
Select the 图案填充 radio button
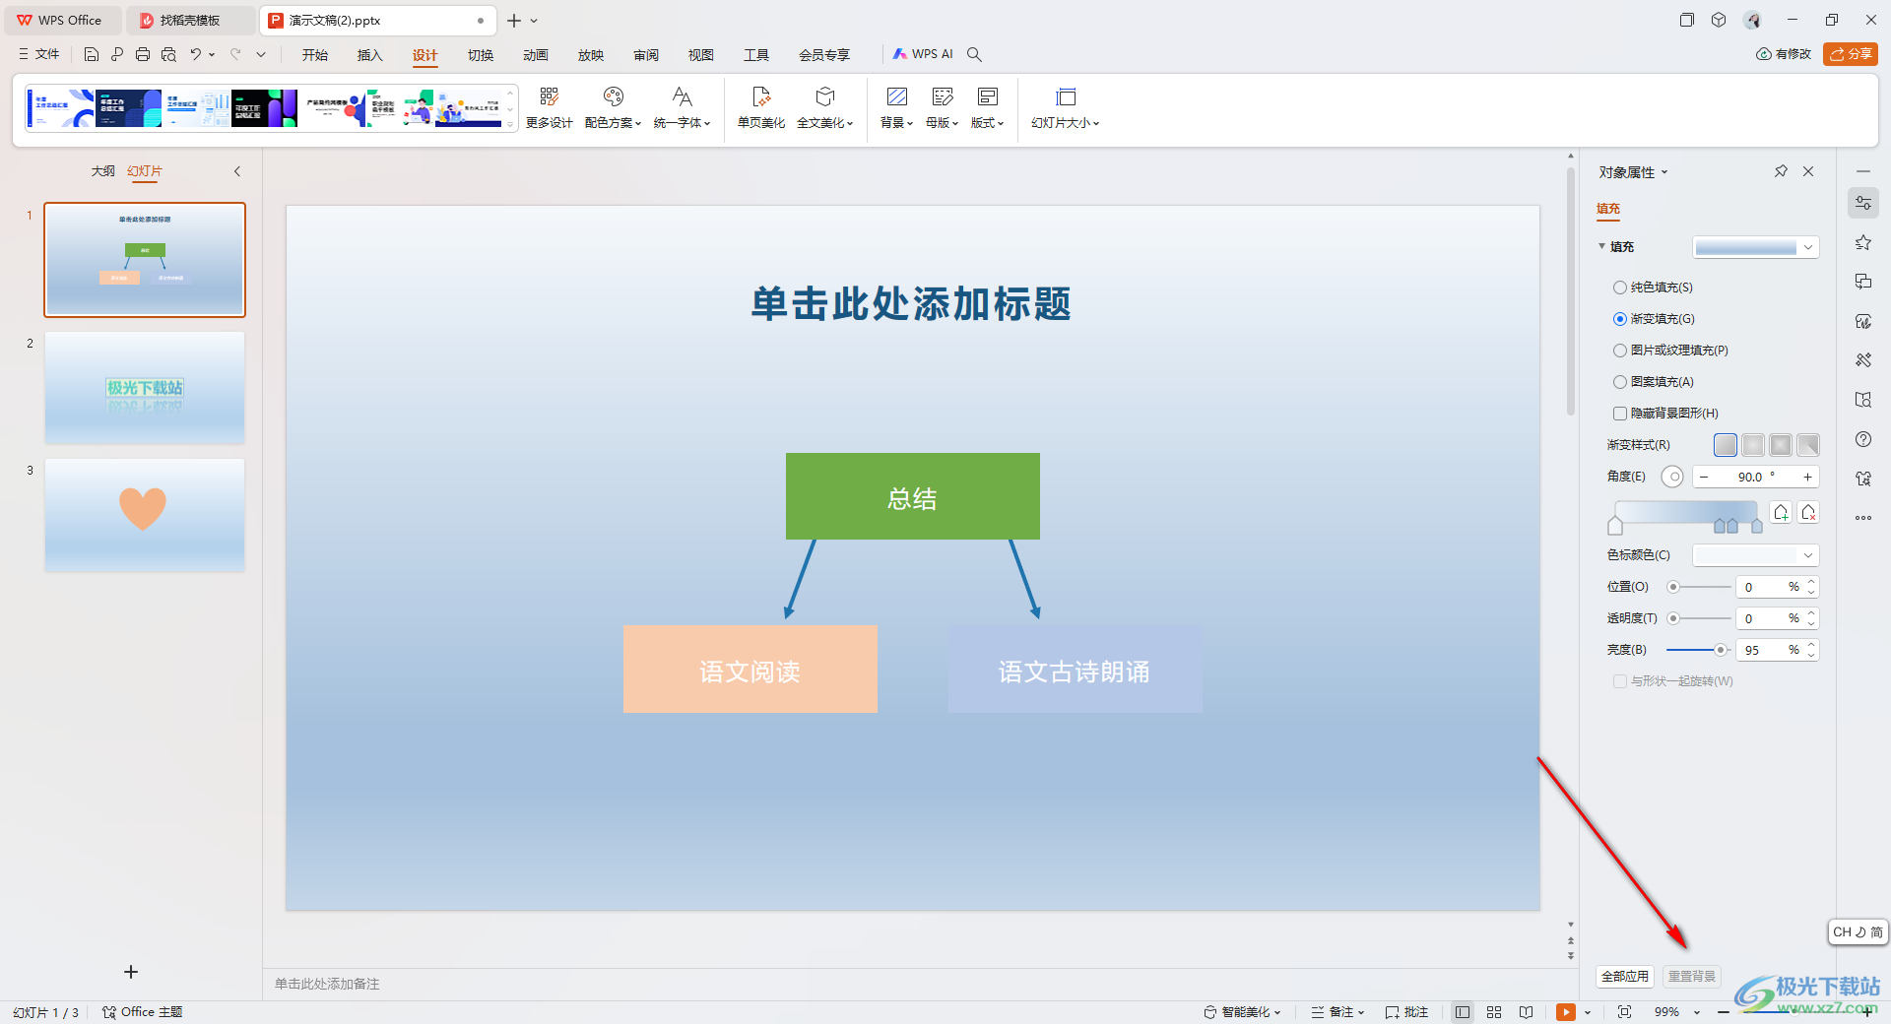(x=1620, y=382)
